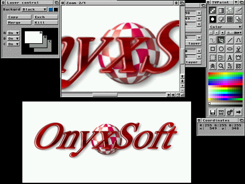The width and height of the screenshot is (245, 184).
Task: Open the gears settings icon
Action: (x=230, y=112)
